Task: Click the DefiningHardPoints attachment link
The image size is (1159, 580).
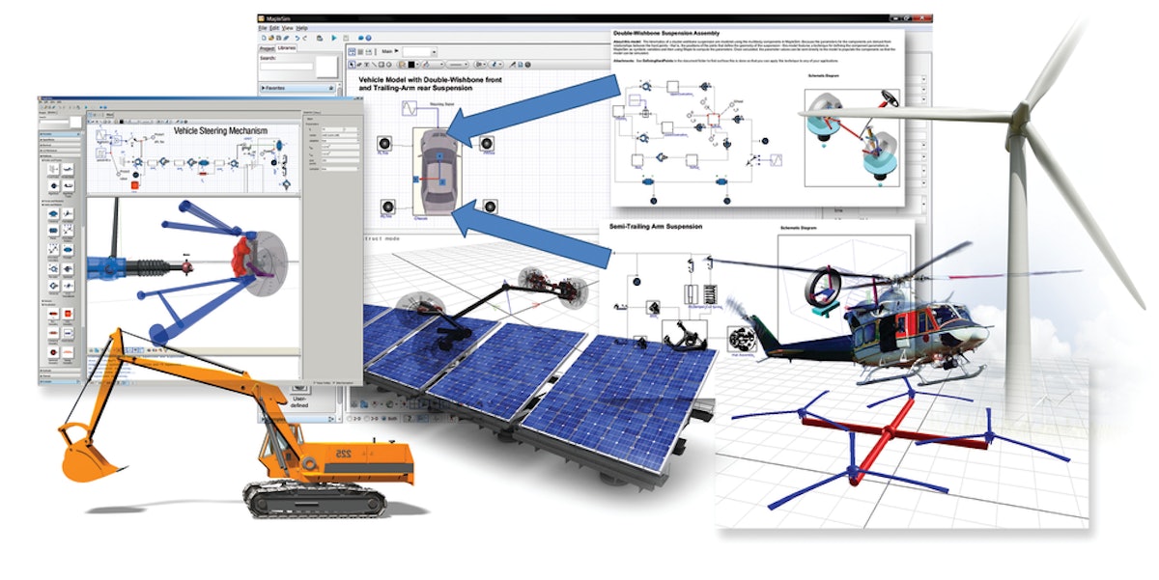Action: (x=660, y=61)
